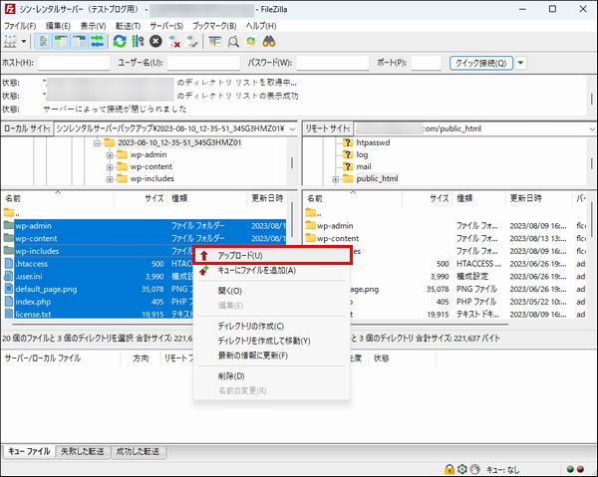
Task: Select 削除(D) in the context menu
Action: point(271,376)
